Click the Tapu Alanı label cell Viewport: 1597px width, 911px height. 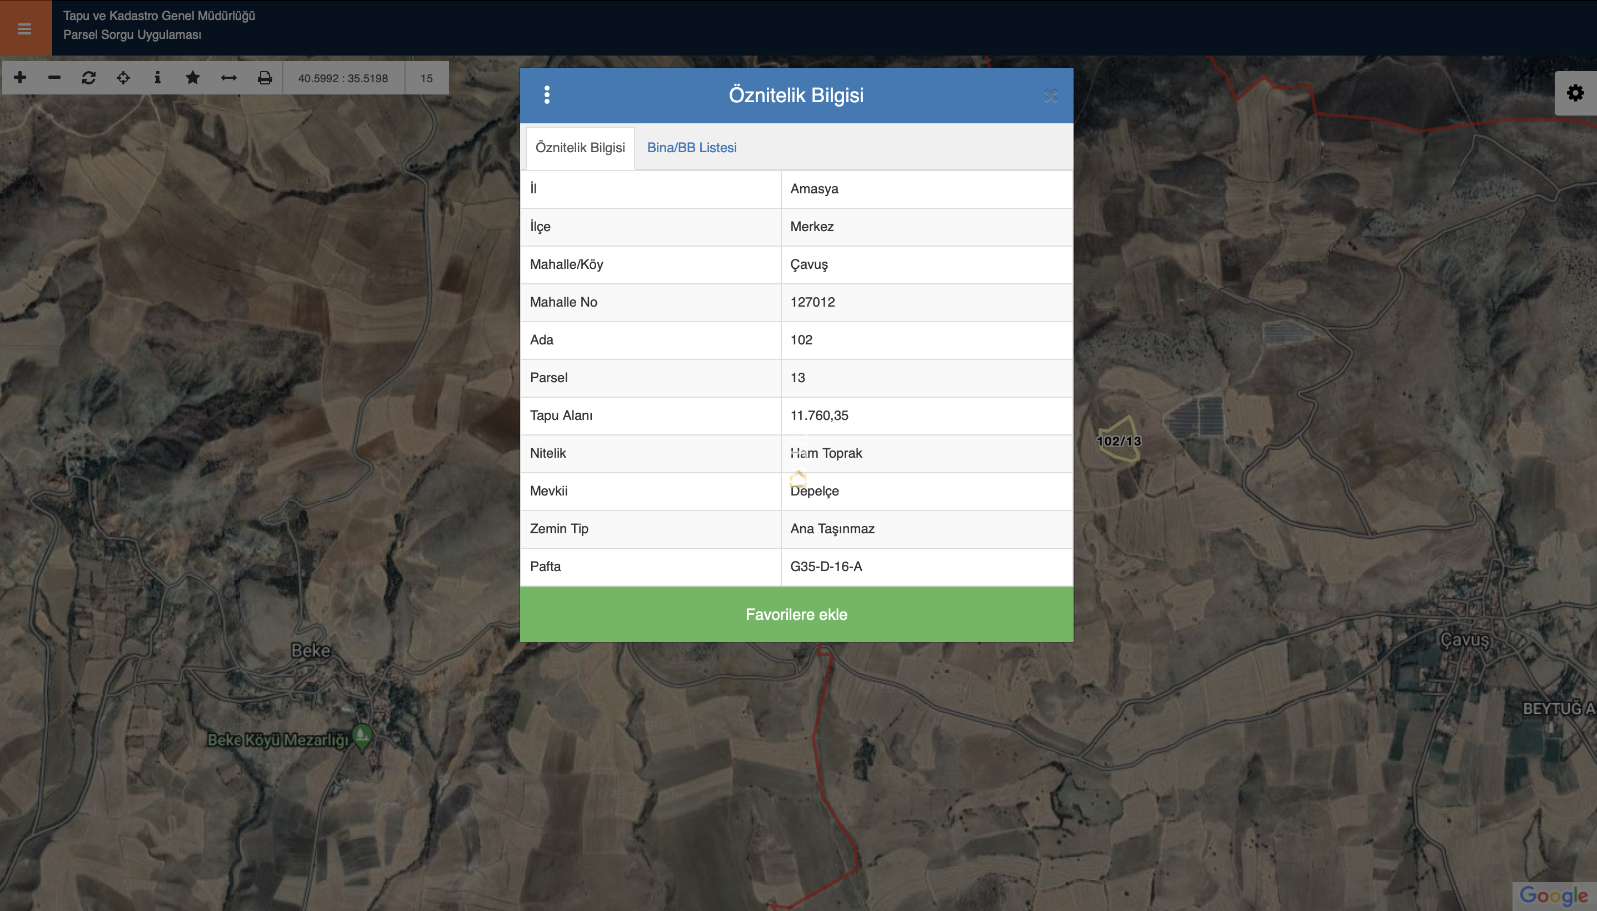click(651, 416)
